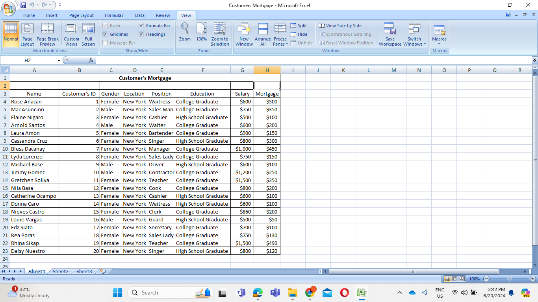538x302 pixels.
Task: Toggle the Message Bar checkbox
Action: [105, 43]
